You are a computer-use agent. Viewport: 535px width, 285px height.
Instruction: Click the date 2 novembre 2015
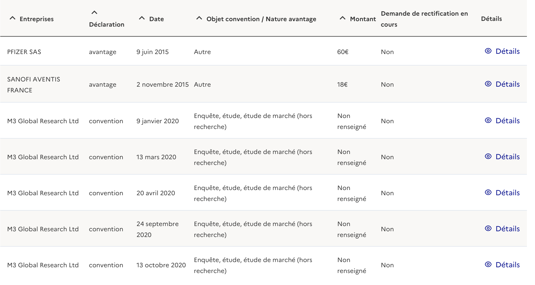pos(162,85)
